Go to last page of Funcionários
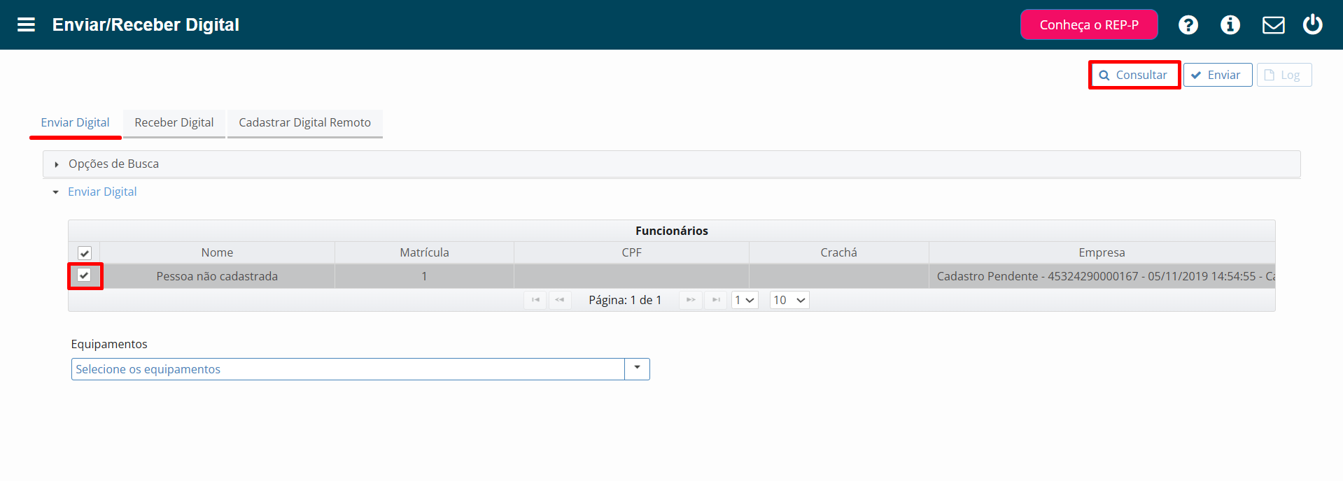 coord(715,300)
